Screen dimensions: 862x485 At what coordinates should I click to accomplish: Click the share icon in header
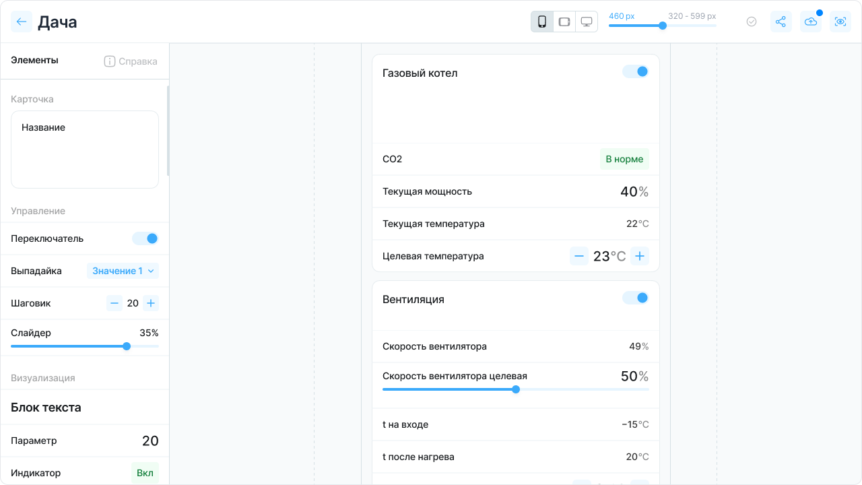tap(781, 22)
